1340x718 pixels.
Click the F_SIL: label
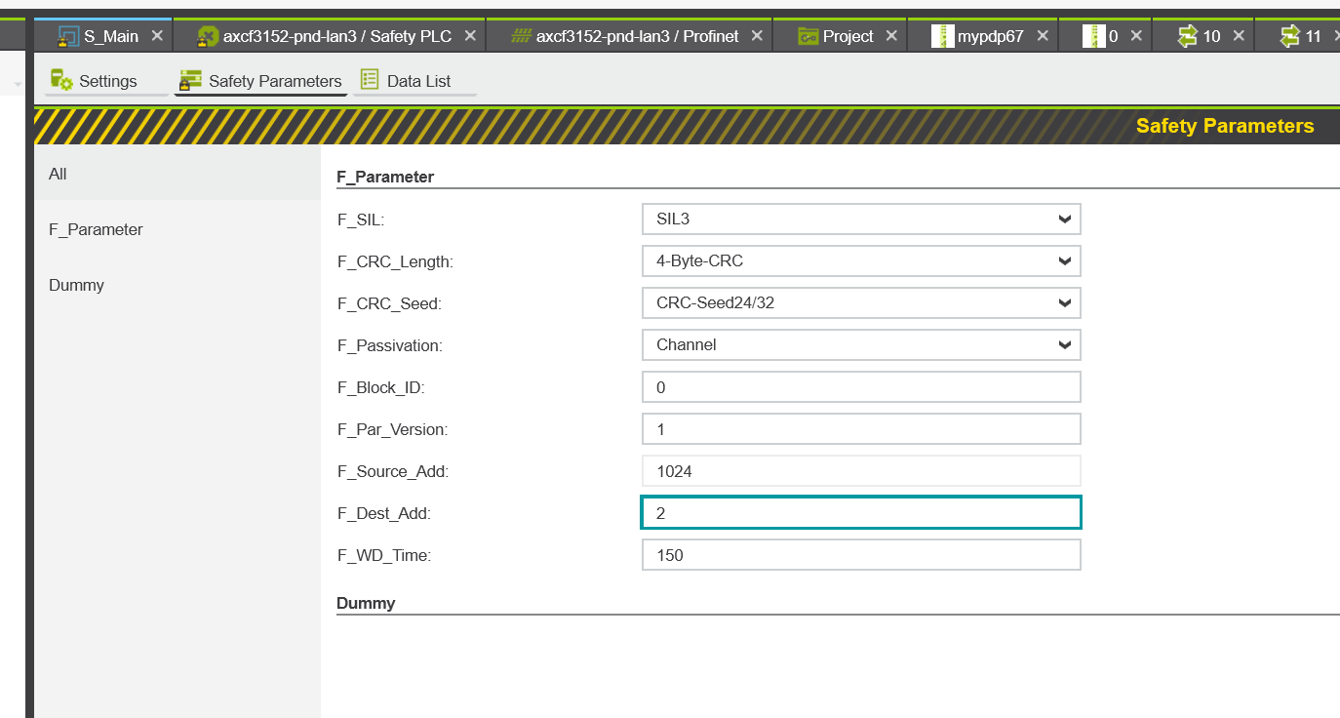[x=361, y=219]
